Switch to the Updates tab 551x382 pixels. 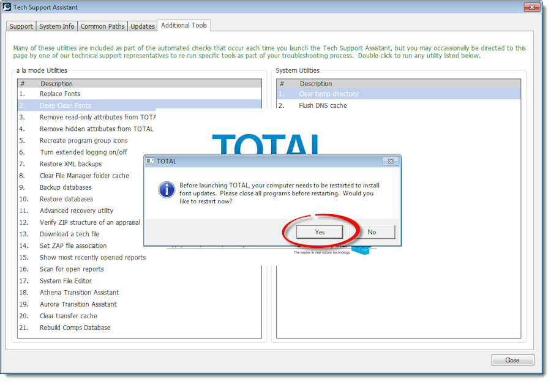(143, 26)
